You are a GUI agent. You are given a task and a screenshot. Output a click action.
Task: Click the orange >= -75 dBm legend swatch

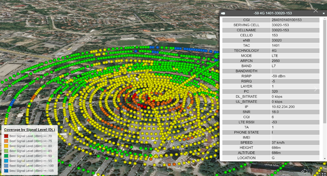coord(6,141)
